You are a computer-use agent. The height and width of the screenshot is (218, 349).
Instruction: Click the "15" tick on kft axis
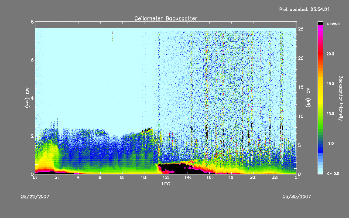click(301, 87)
